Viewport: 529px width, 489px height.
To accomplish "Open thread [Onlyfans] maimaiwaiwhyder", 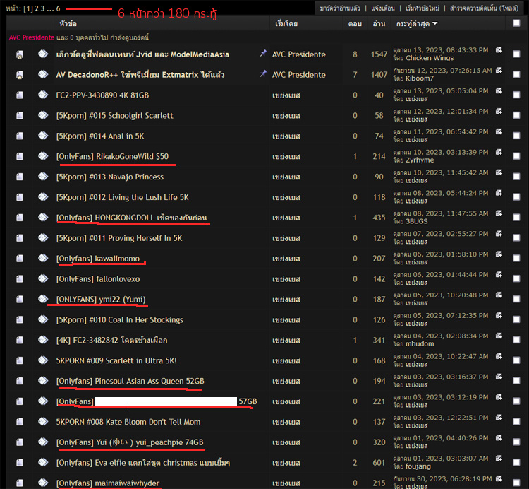I will (108, 483).
